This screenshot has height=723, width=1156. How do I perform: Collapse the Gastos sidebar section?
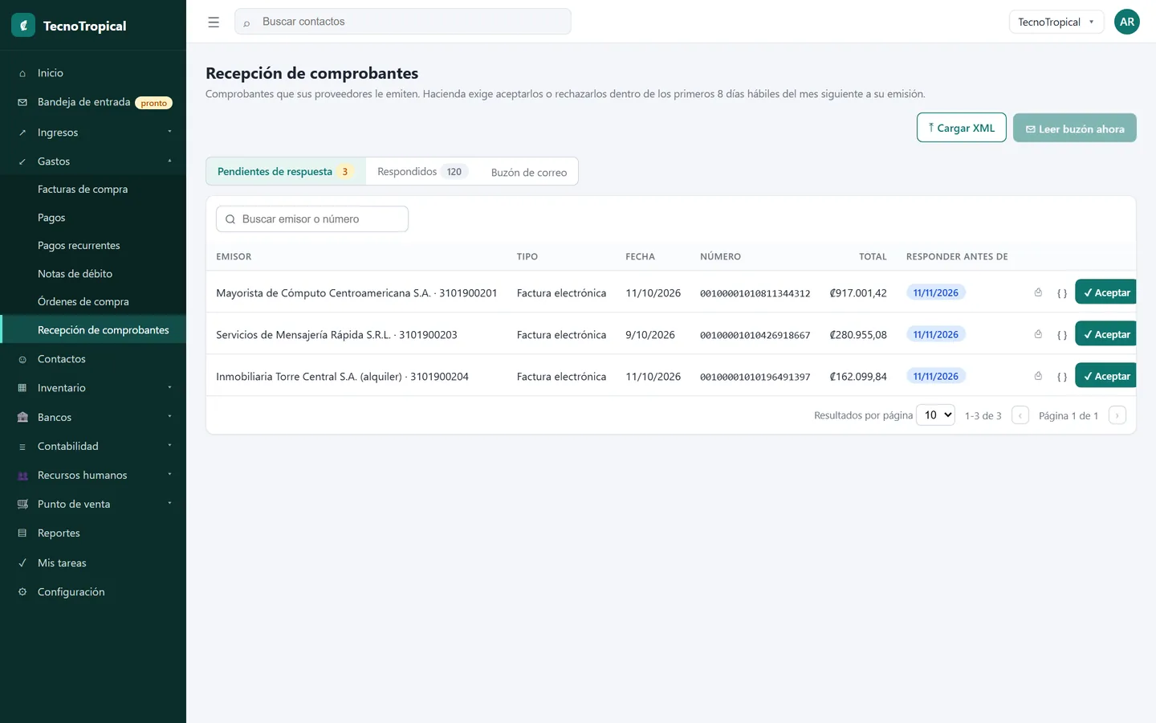pyautogui.click(x=93, y=161)
